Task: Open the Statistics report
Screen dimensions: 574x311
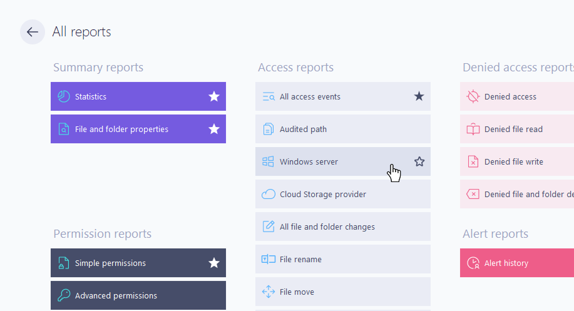Action: point(138,96)
